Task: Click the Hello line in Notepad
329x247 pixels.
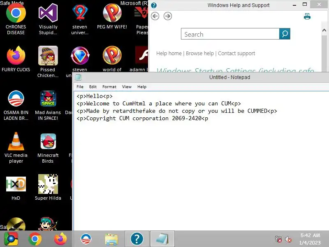Action: [x=95, y=96]
